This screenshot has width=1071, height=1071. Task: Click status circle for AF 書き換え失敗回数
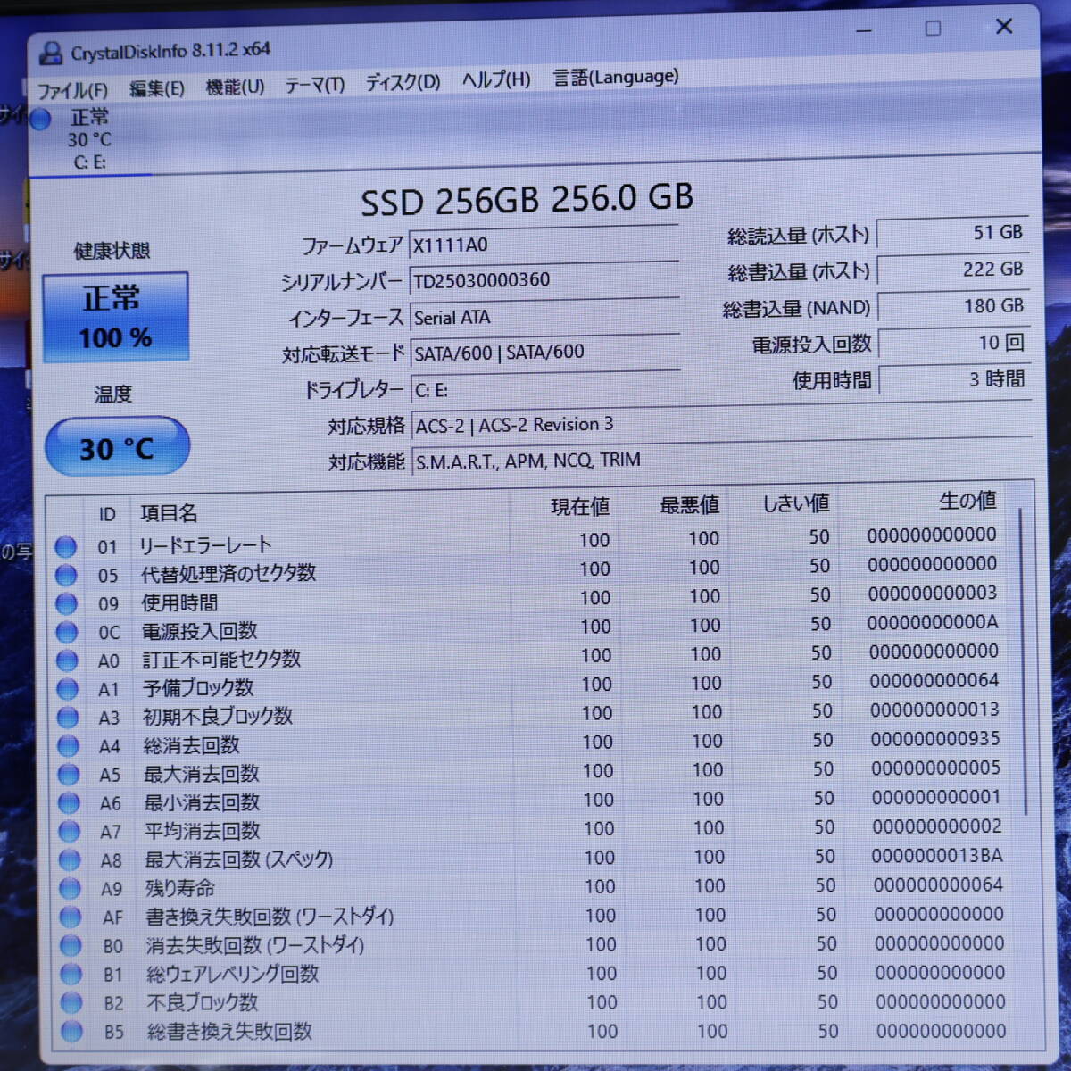(x=71, y=917)
